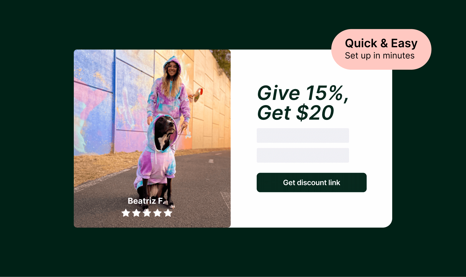Open reviewer name Beatriz F.
Screen dimensions: 466x277
coord(146,201)
